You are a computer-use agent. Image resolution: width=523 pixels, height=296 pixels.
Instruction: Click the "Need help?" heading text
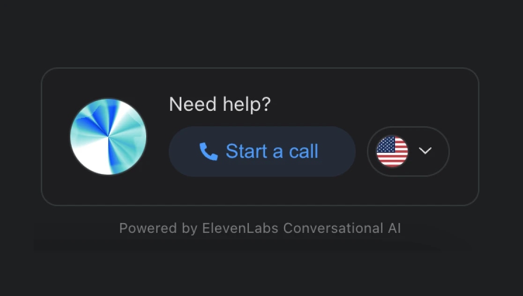(x=220, y=104)
